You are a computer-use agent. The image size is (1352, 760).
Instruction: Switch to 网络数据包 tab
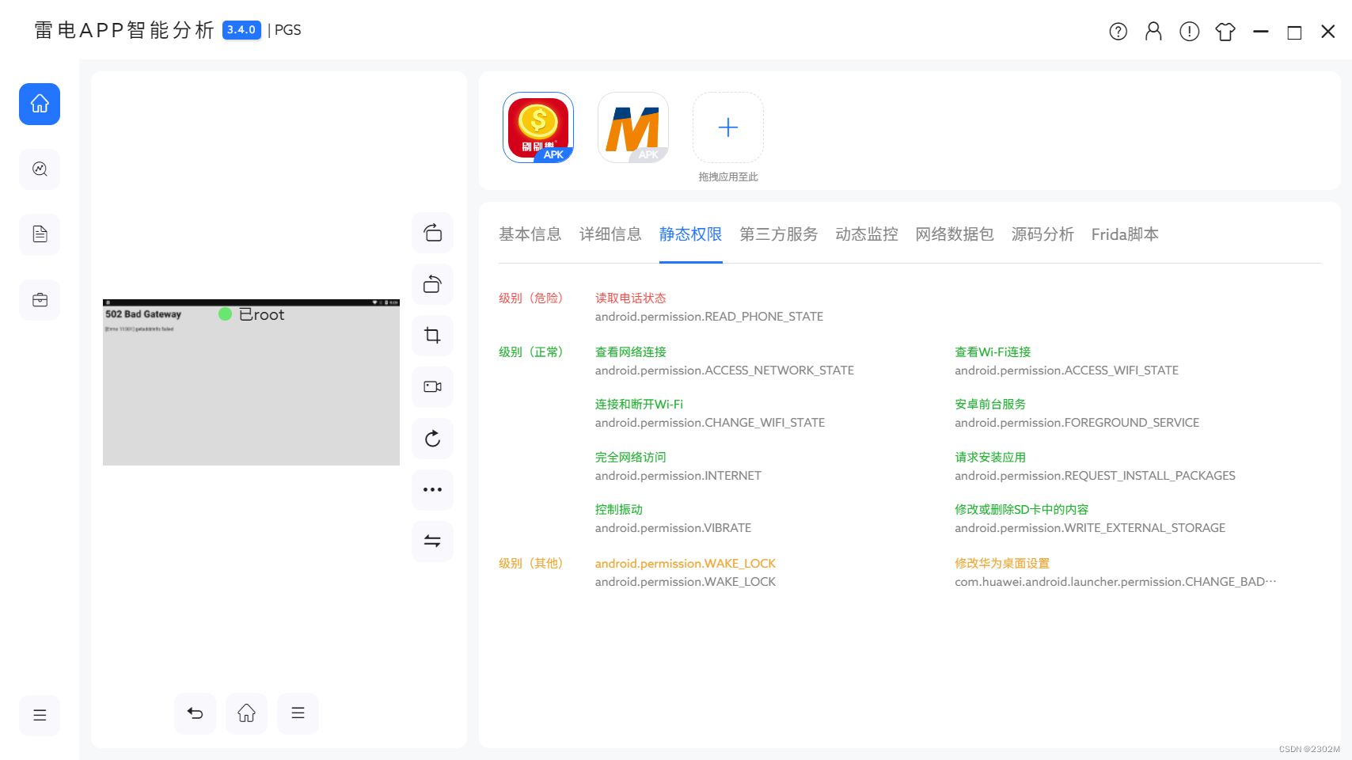pyautogui.click(x=955, y=234)
